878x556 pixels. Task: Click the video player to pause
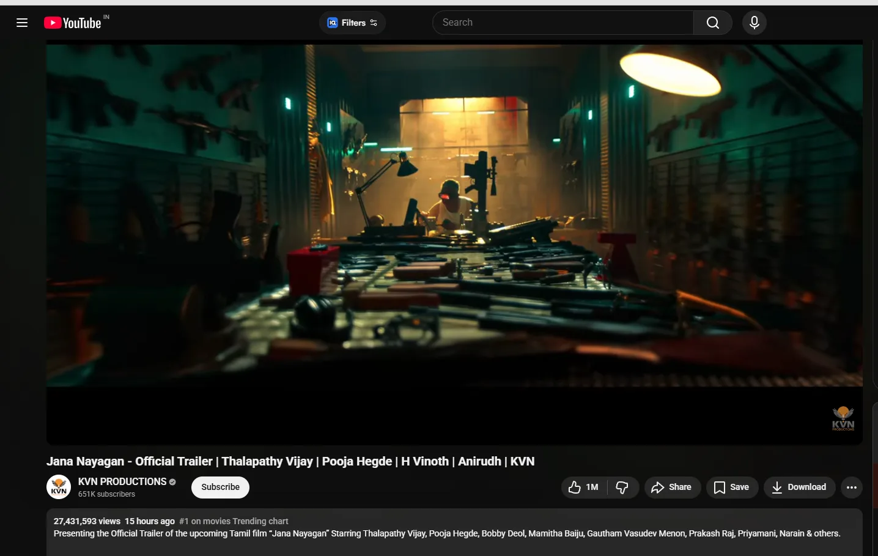click(454, 214)
